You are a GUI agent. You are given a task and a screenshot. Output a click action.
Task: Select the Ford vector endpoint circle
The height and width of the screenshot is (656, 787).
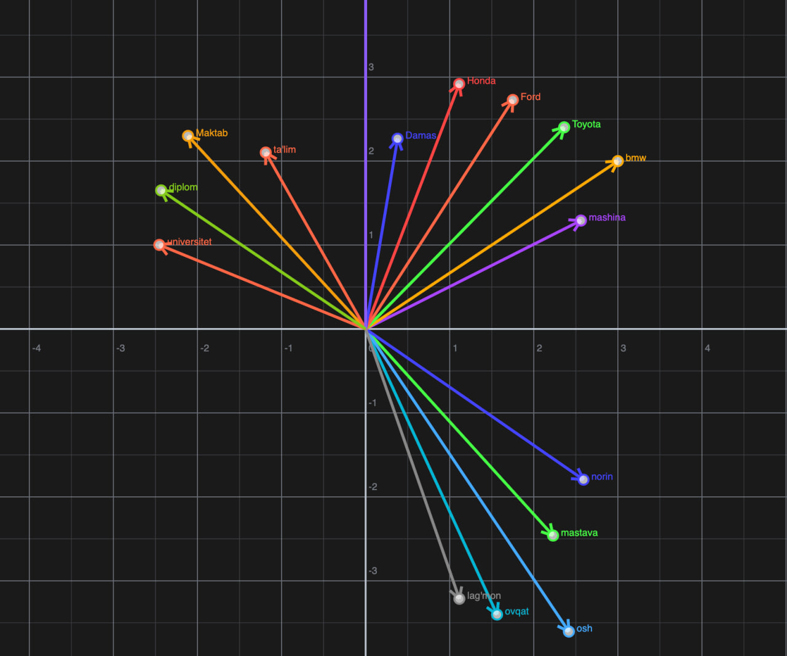pyautogui.click(x=513, y=100)
